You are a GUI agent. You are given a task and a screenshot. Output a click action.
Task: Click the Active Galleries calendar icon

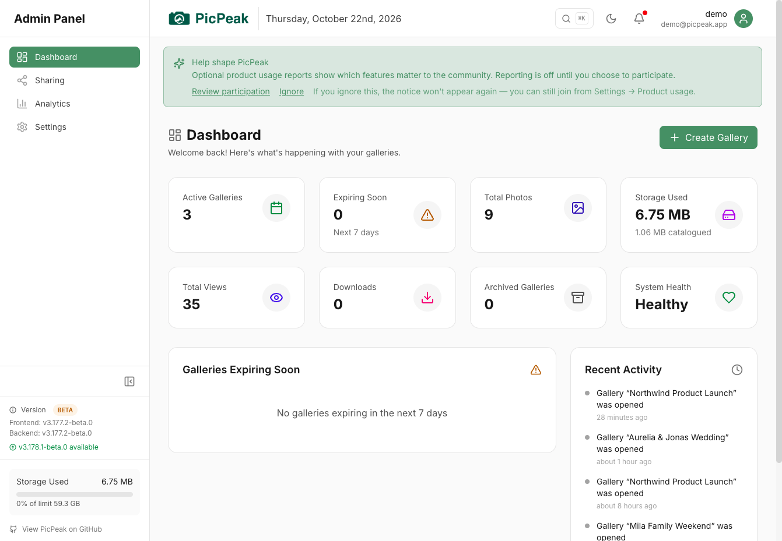pyautogui.click(x=276, y=208)
